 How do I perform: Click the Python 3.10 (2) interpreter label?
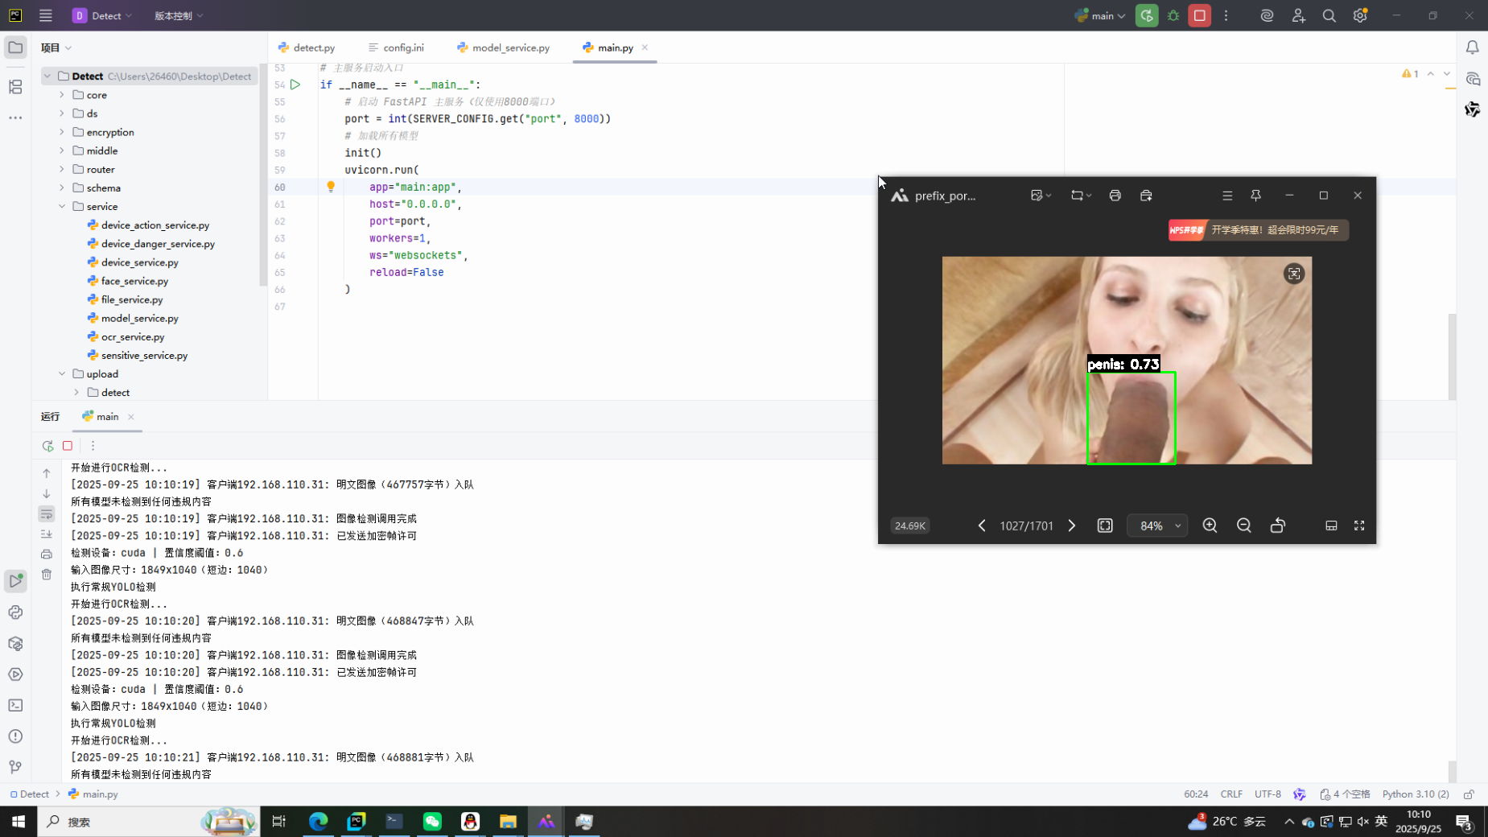pos(1415,794)
